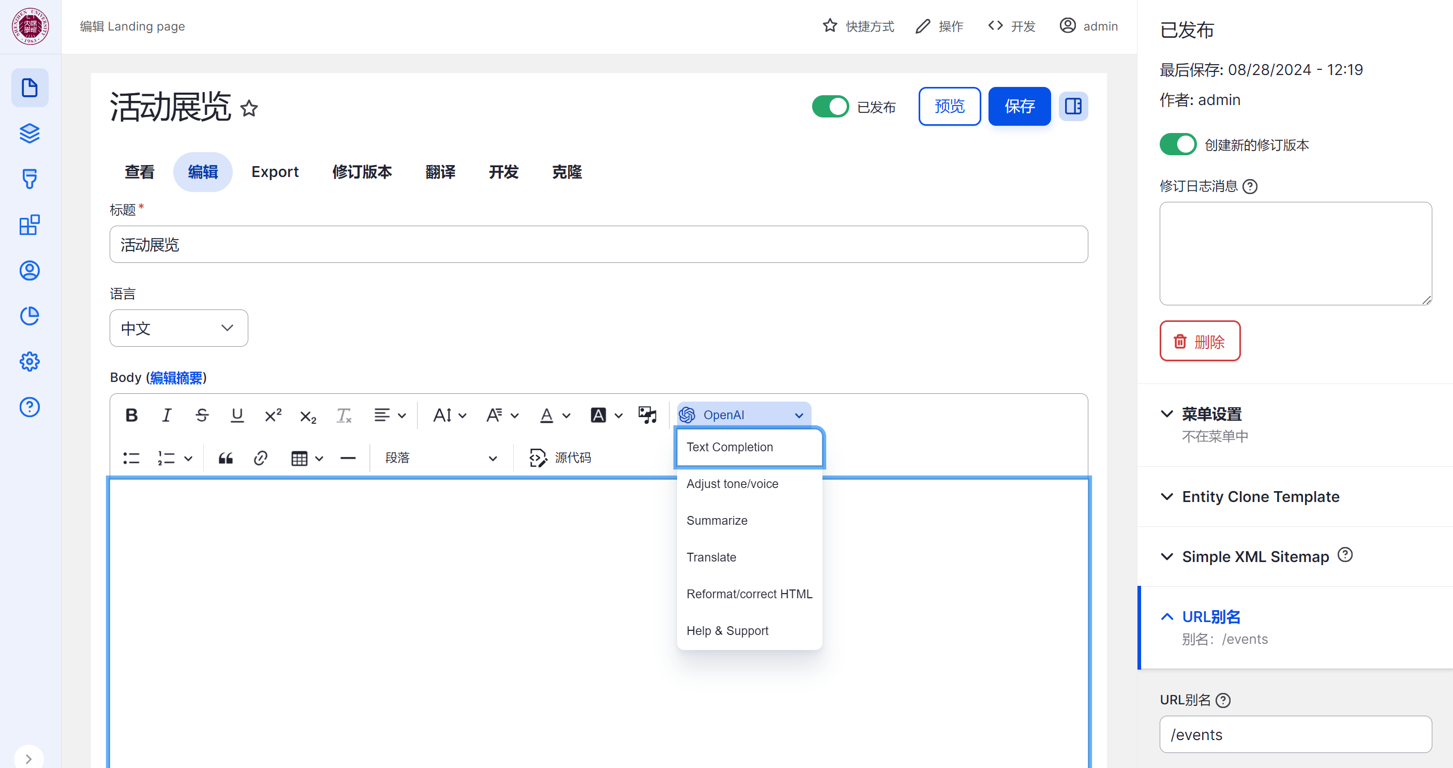Click the Link icon in editor toolbar
Image resolution: width=1453 pixels, height=768 pixels.
click(x=261, y=458)
